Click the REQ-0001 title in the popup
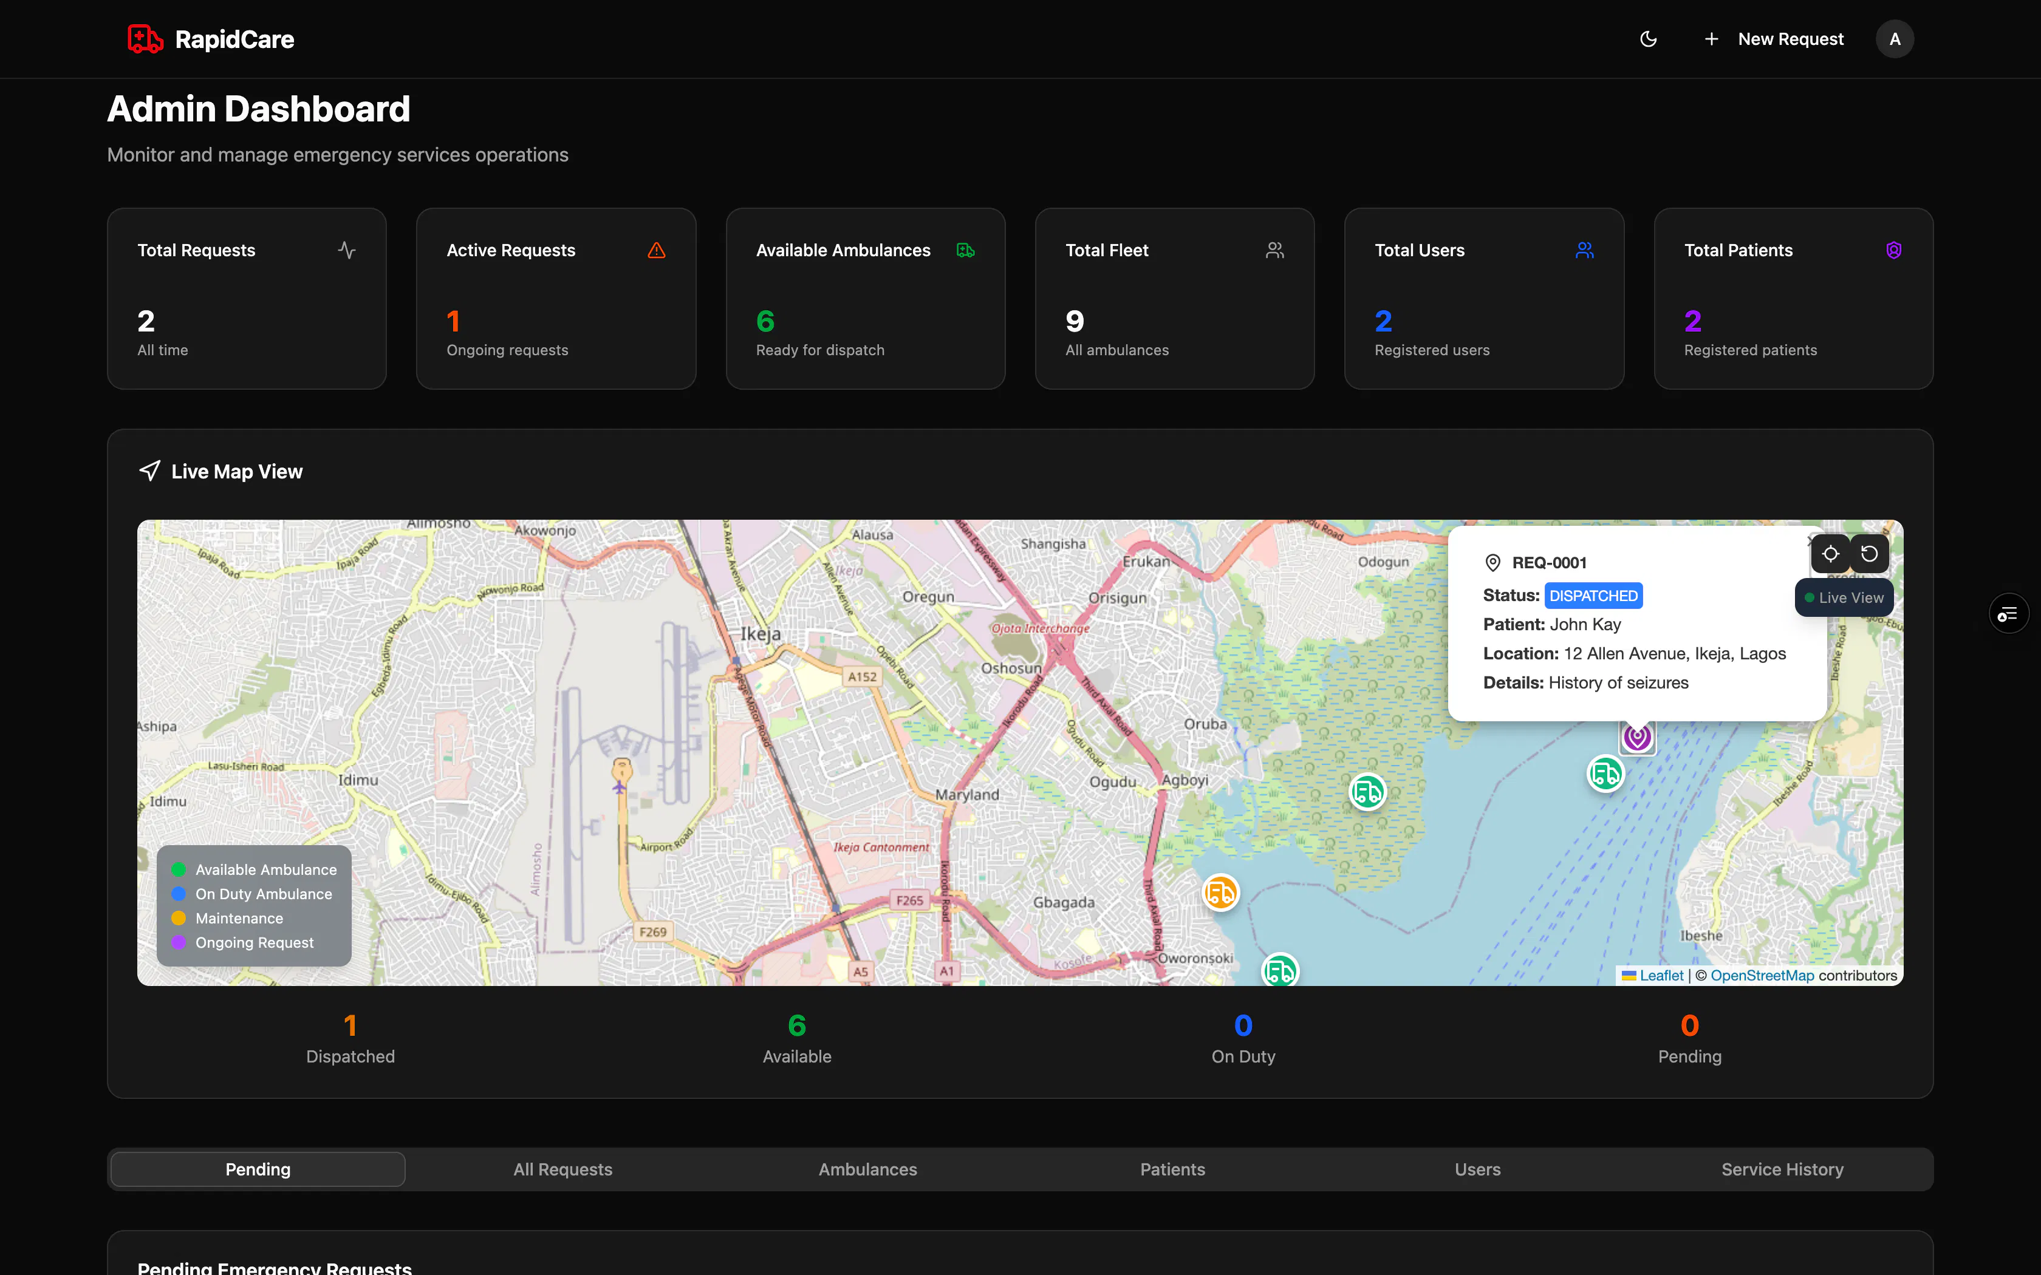This screenshot has width=2041, height=1275. point(1548,562)
